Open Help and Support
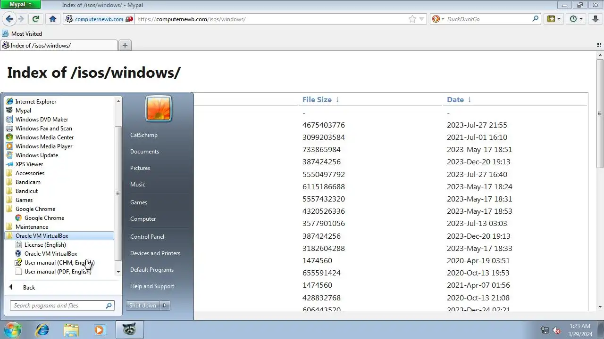The height and width of the screenshot is (339, 604). (158, 286)
